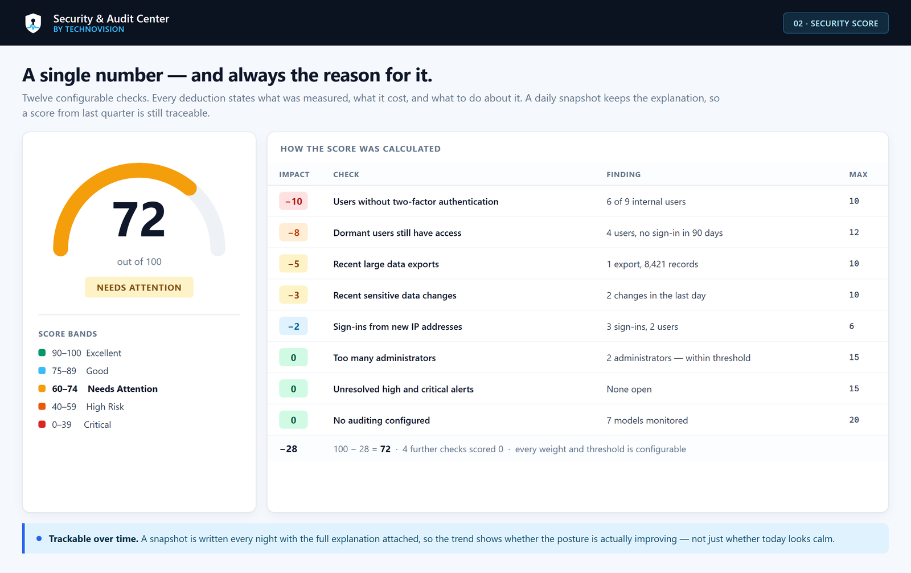Image resolution: width=911 pixels, height=573 pixels.
Task: Click the FINDING column header
Action: pyautogui.click(x=623, y=174)
